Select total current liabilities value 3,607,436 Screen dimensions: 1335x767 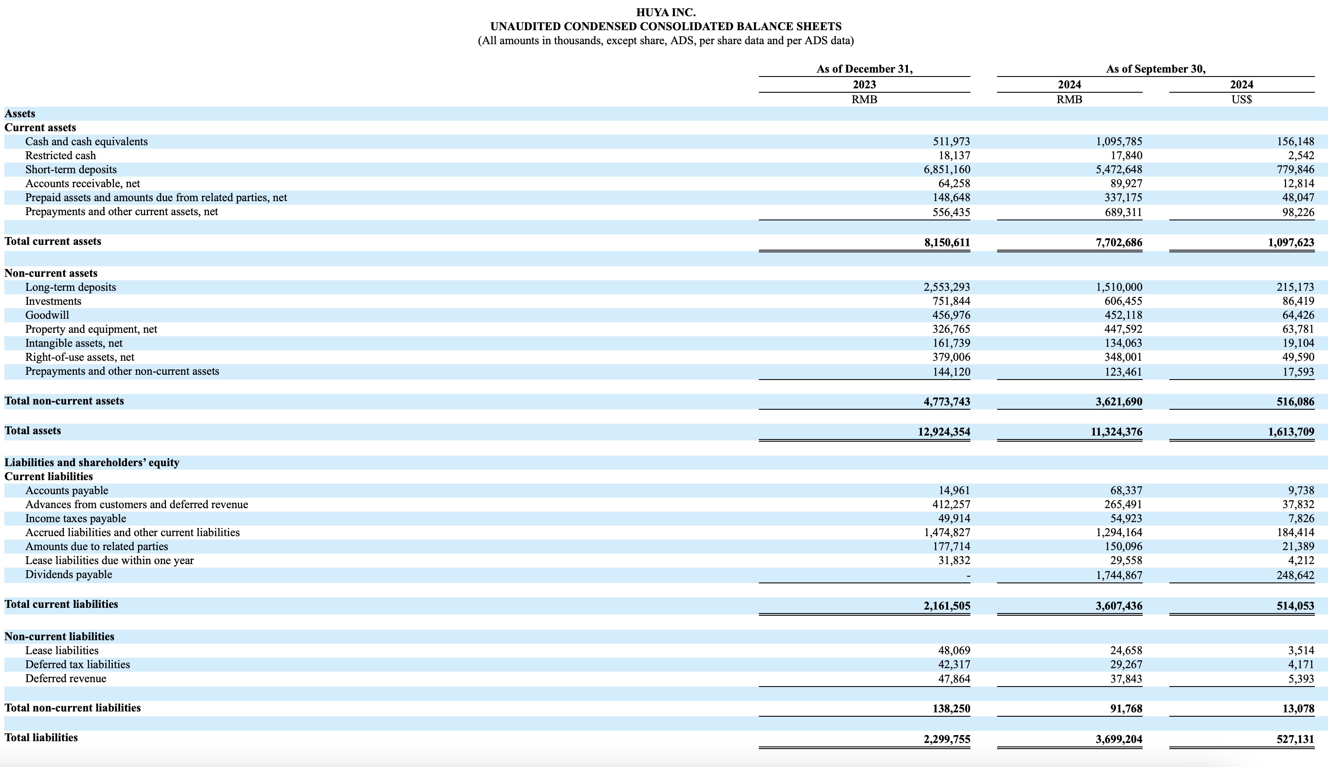[1119, 606]
